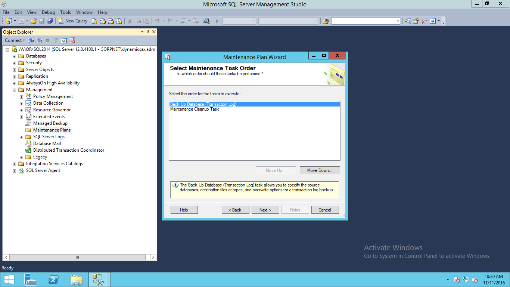
Task: Refresh the Object Explorer tree
Action: click(x=64, y=40)
